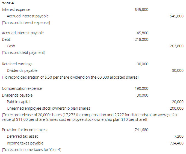This screenshot has height=154, width=186.
Task: Select the "Deferred tax asset" account label
Action: click(x=22, y=136)
